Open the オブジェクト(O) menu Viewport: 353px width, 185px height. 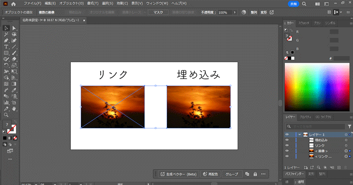pos(71,4)
